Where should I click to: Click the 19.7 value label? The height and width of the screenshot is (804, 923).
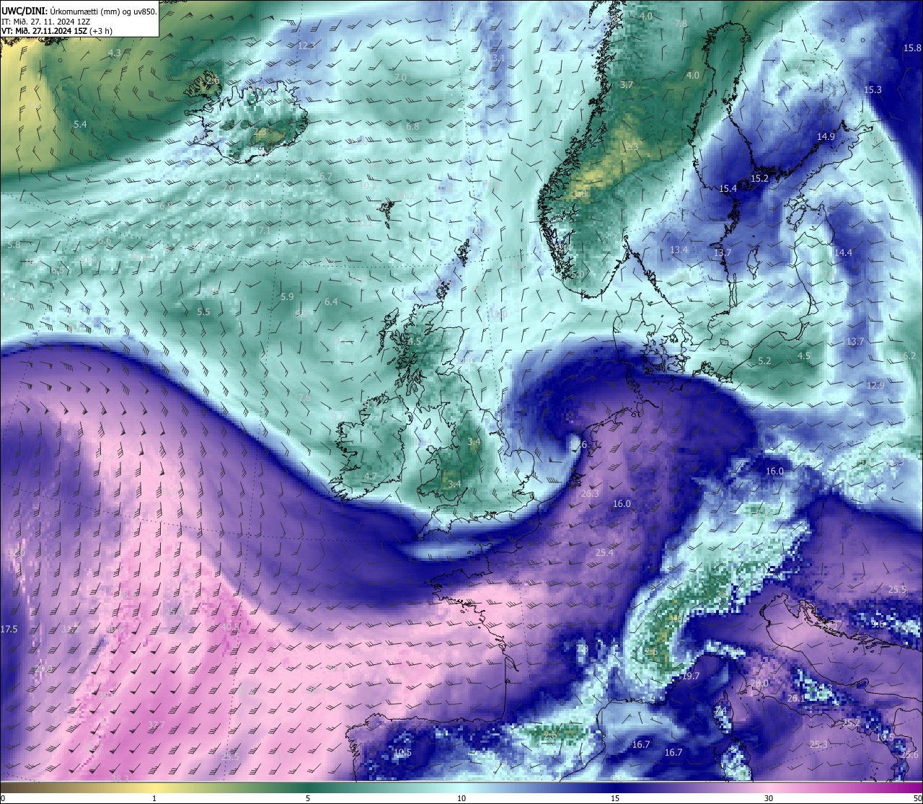[x=690, y=676]
